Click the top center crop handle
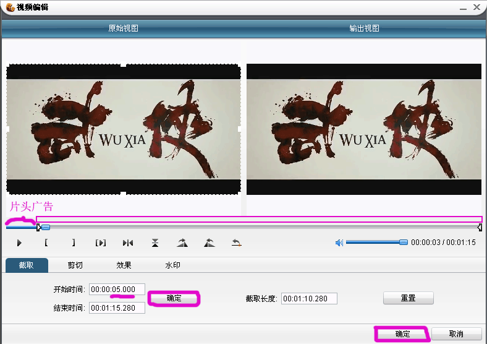This screenshot has height=344, width=487. coord(124,64)
